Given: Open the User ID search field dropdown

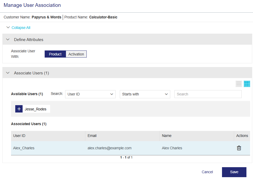Looking at the screenshot, I should click(x=90, y=94).
